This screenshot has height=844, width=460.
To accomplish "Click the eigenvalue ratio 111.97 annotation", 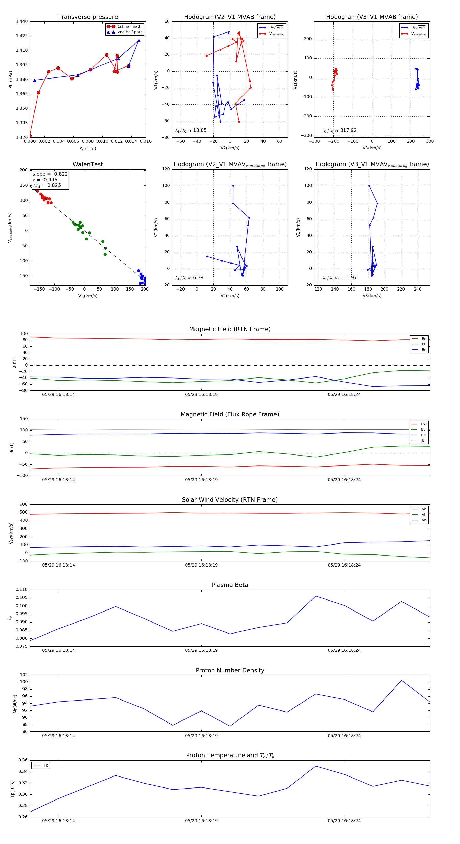I will [340, 278].
